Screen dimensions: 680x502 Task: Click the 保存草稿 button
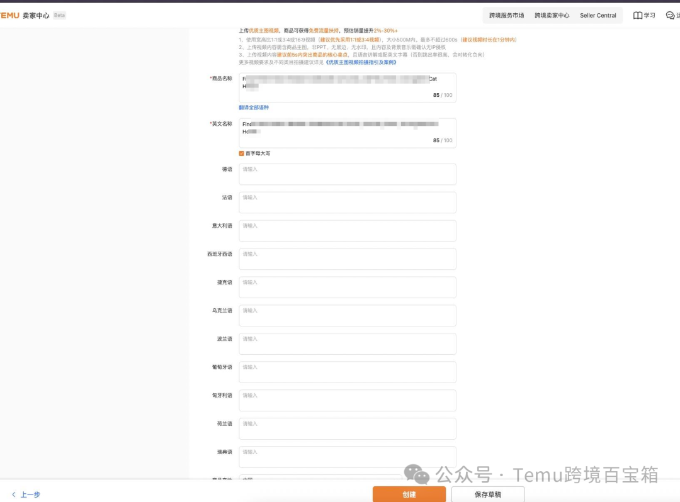tap(488, 494)
